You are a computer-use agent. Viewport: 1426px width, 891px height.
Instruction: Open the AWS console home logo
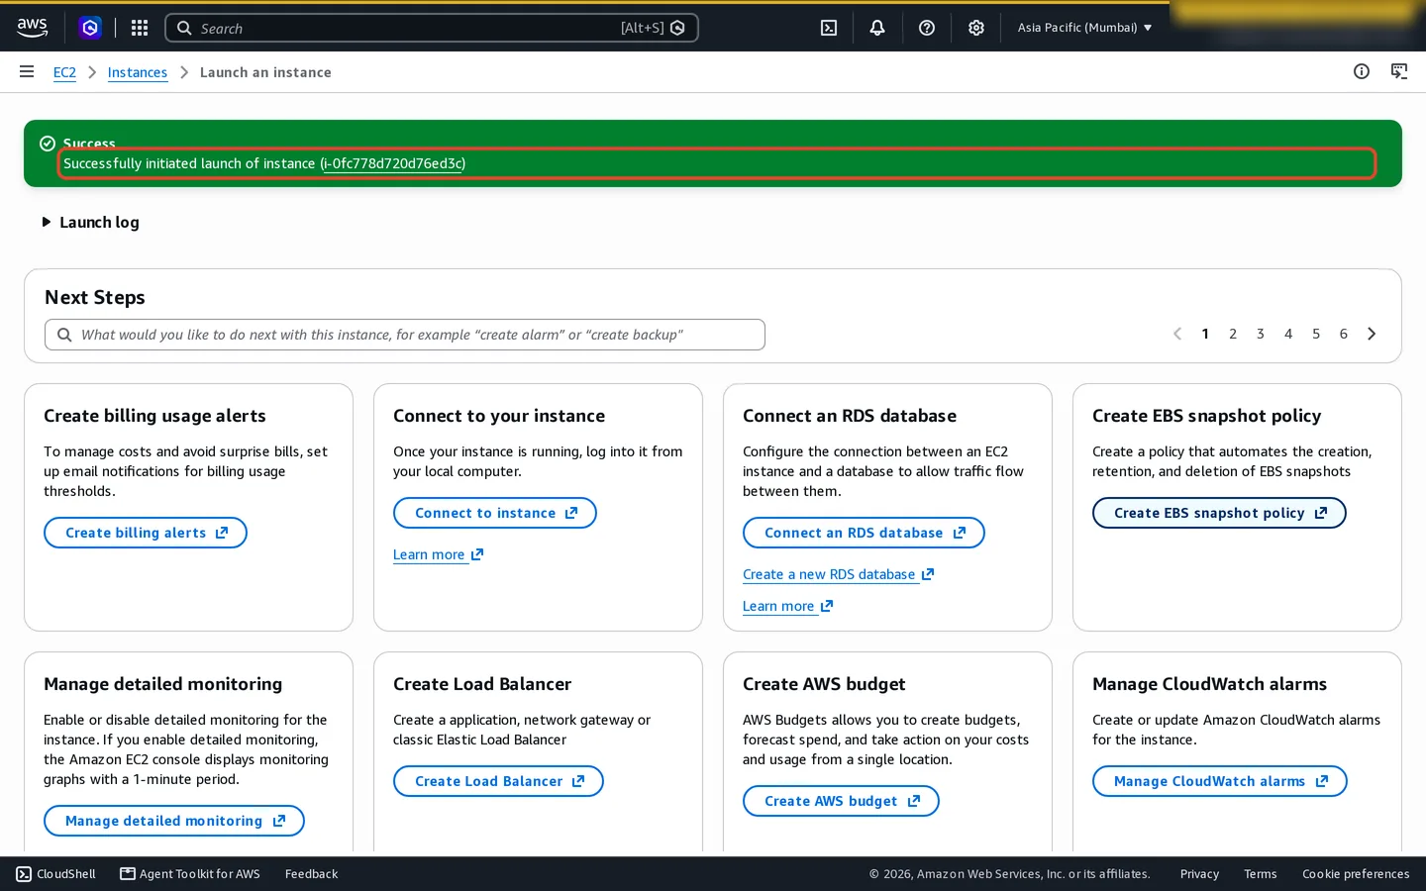(33, 28)
